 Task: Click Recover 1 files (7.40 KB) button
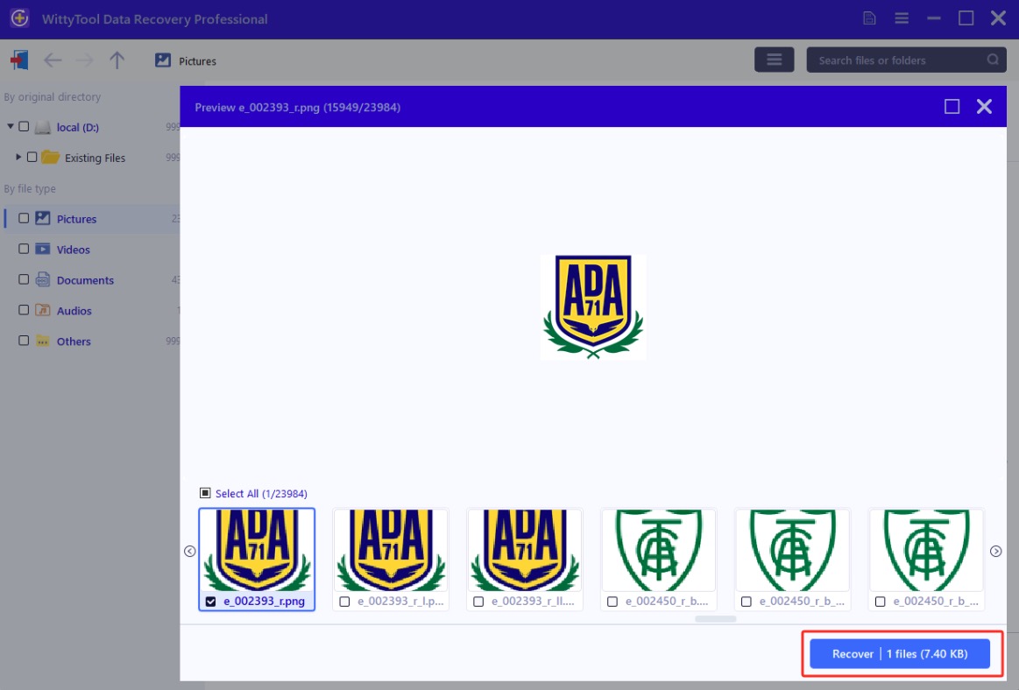coord(900,653)
